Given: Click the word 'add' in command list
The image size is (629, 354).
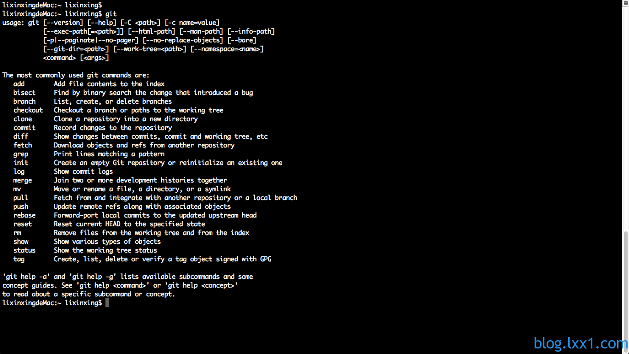Looking at the screenshot, I should pyautogui.click(x=19, y=84).
